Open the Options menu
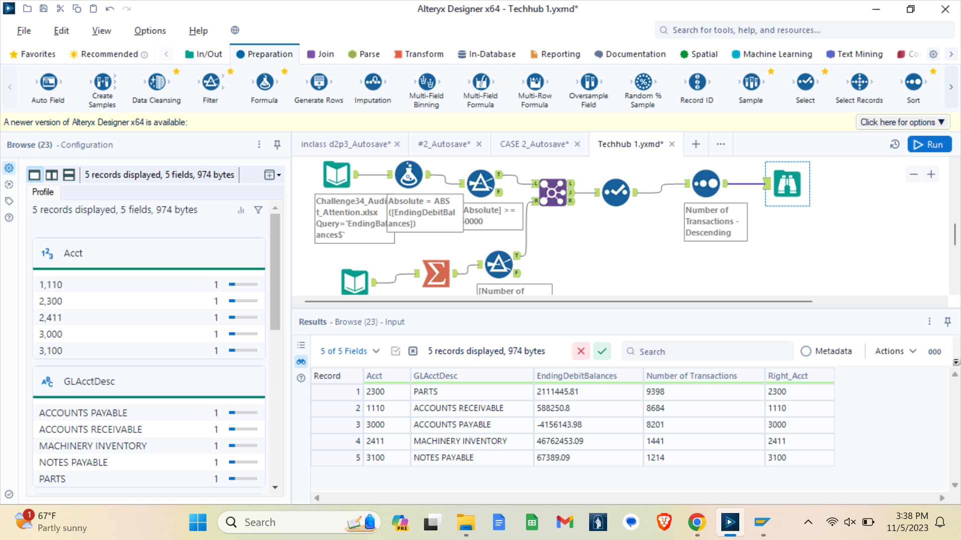The image size is (961, 540). point(150,30)
